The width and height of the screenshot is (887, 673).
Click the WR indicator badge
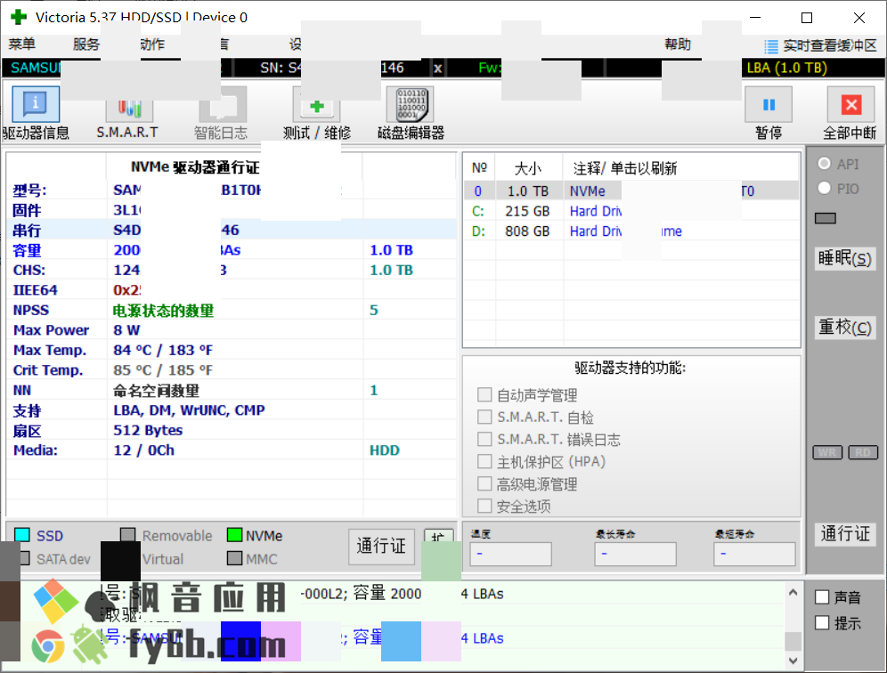[827, 452]
